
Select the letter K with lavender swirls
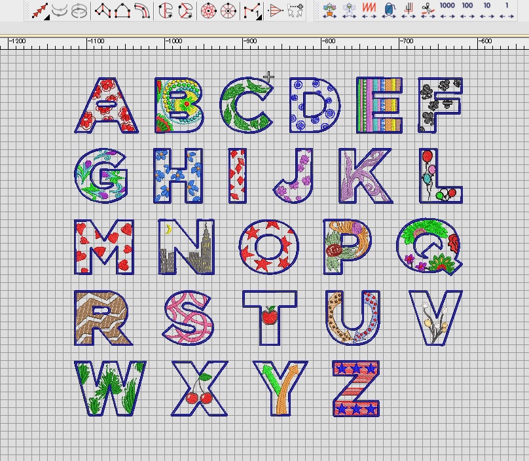click(x=366, y=176)
